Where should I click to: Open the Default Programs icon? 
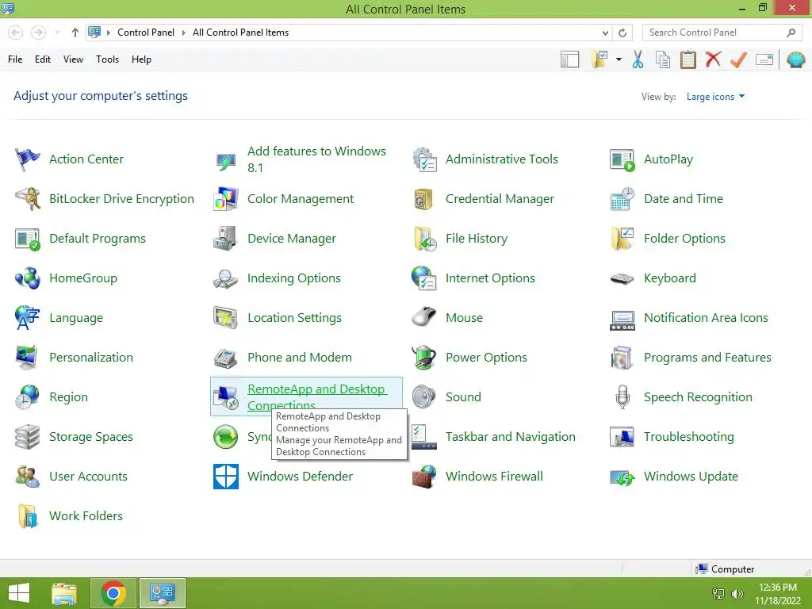28,239
